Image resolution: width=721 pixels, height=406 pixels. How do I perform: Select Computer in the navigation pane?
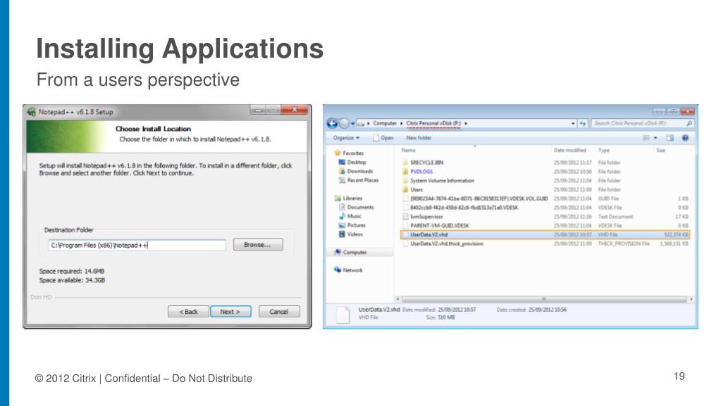(x=350, y=252)
